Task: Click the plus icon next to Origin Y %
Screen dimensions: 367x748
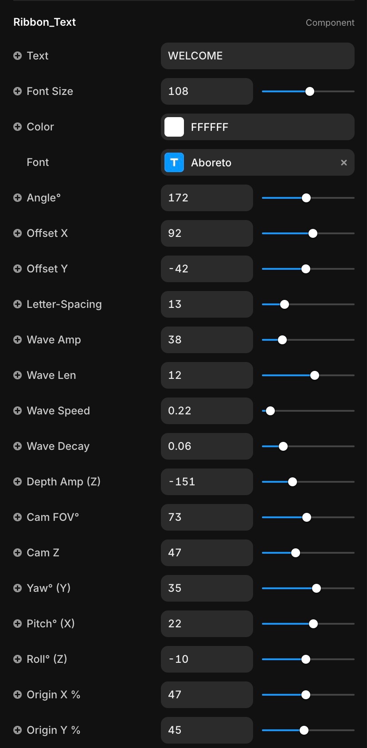Action: (17, 730)
